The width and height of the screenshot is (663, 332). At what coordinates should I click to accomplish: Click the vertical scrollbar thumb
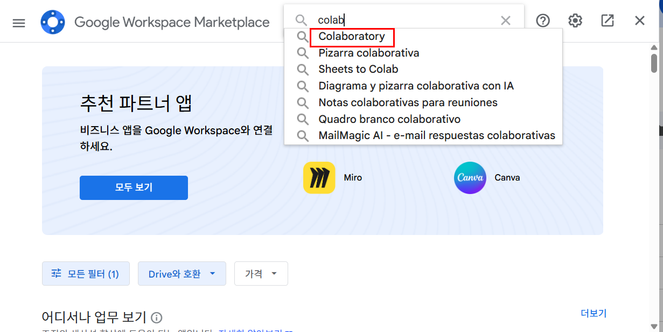(654, 63)
